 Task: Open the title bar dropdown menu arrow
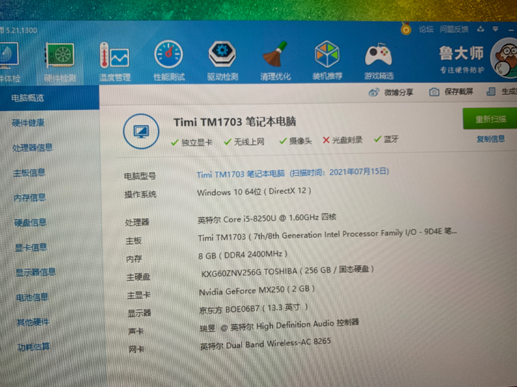(495, 29)
